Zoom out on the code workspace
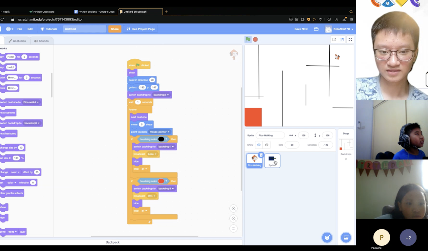The image size is (428, 251). 234,219
